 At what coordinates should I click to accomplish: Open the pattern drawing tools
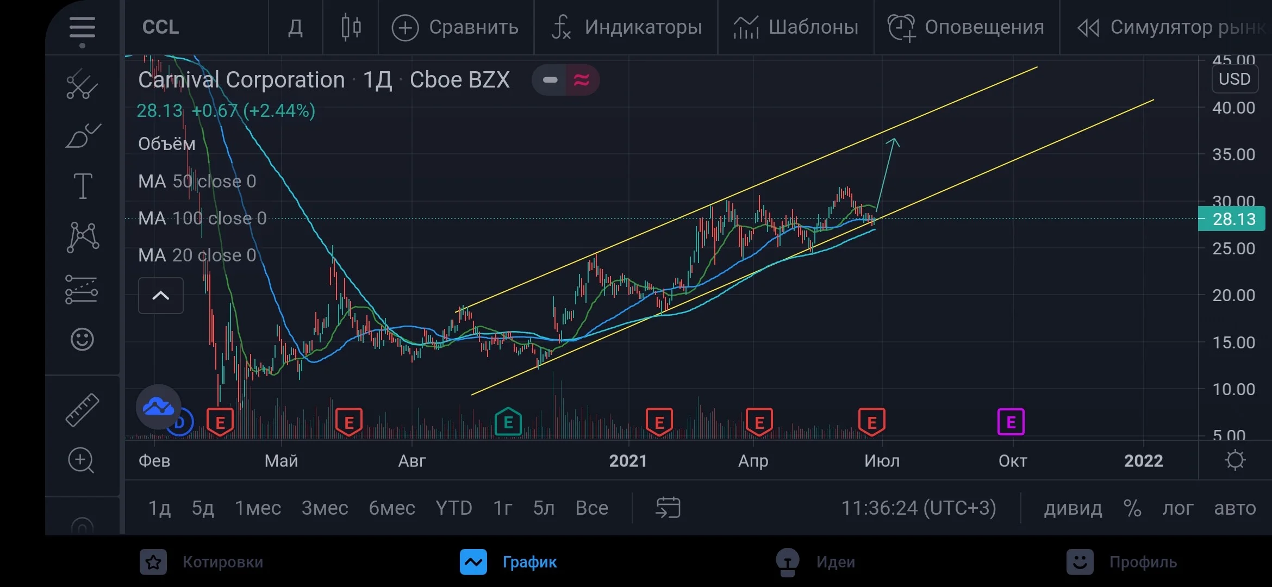pos(83,237)
